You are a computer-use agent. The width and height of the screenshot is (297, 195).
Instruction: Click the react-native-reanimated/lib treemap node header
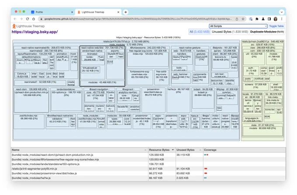46,48
